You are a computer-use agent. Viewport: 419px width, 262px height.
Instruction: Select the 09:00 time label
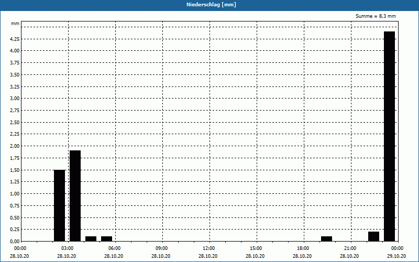point(162,248)
